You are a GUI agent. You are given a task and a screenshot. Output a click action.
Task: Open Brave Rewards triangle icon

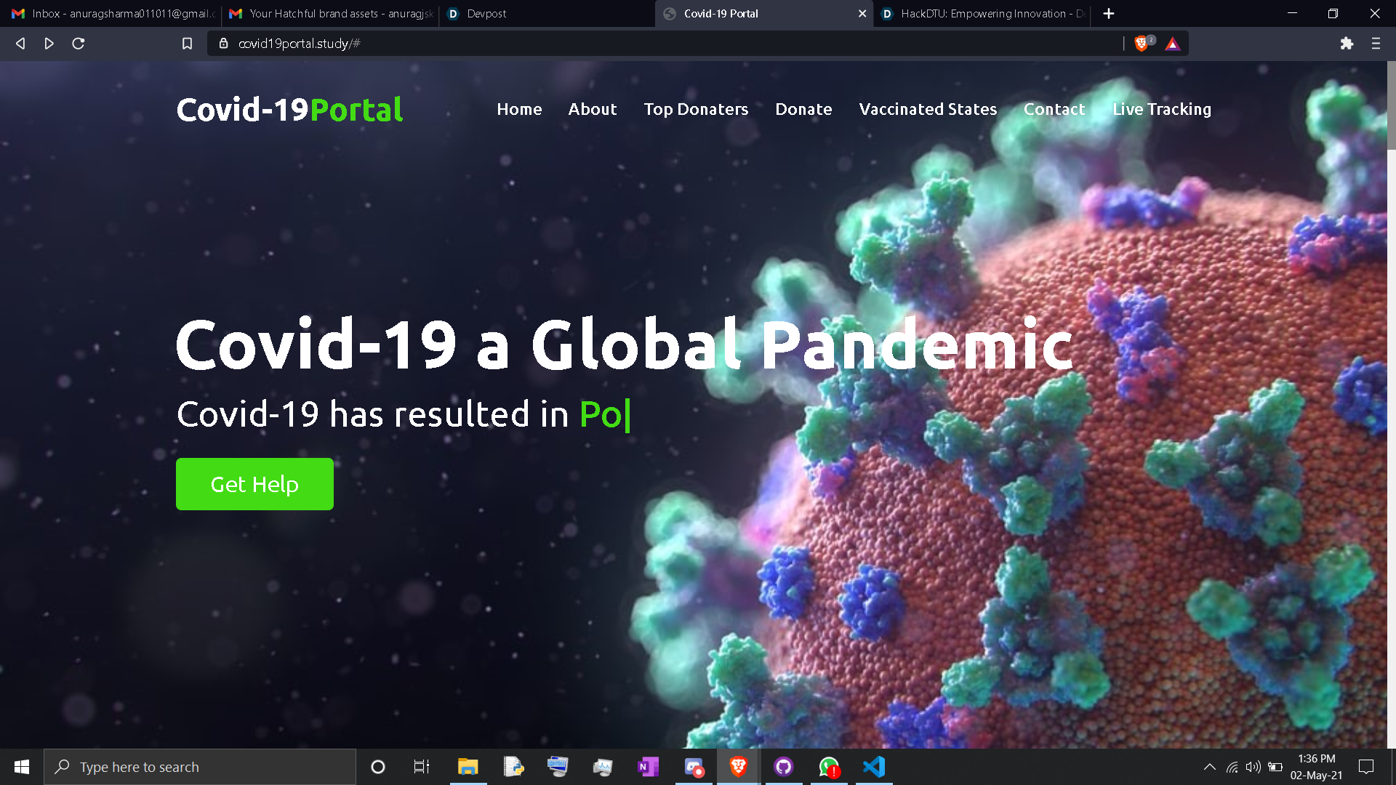pyautogui.click(x=1172, y=44)
